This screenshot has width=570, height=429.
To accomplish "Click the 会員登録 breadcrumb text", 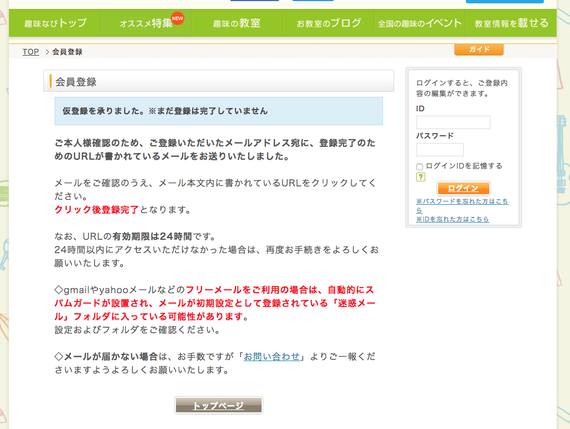I will point(67,52).
